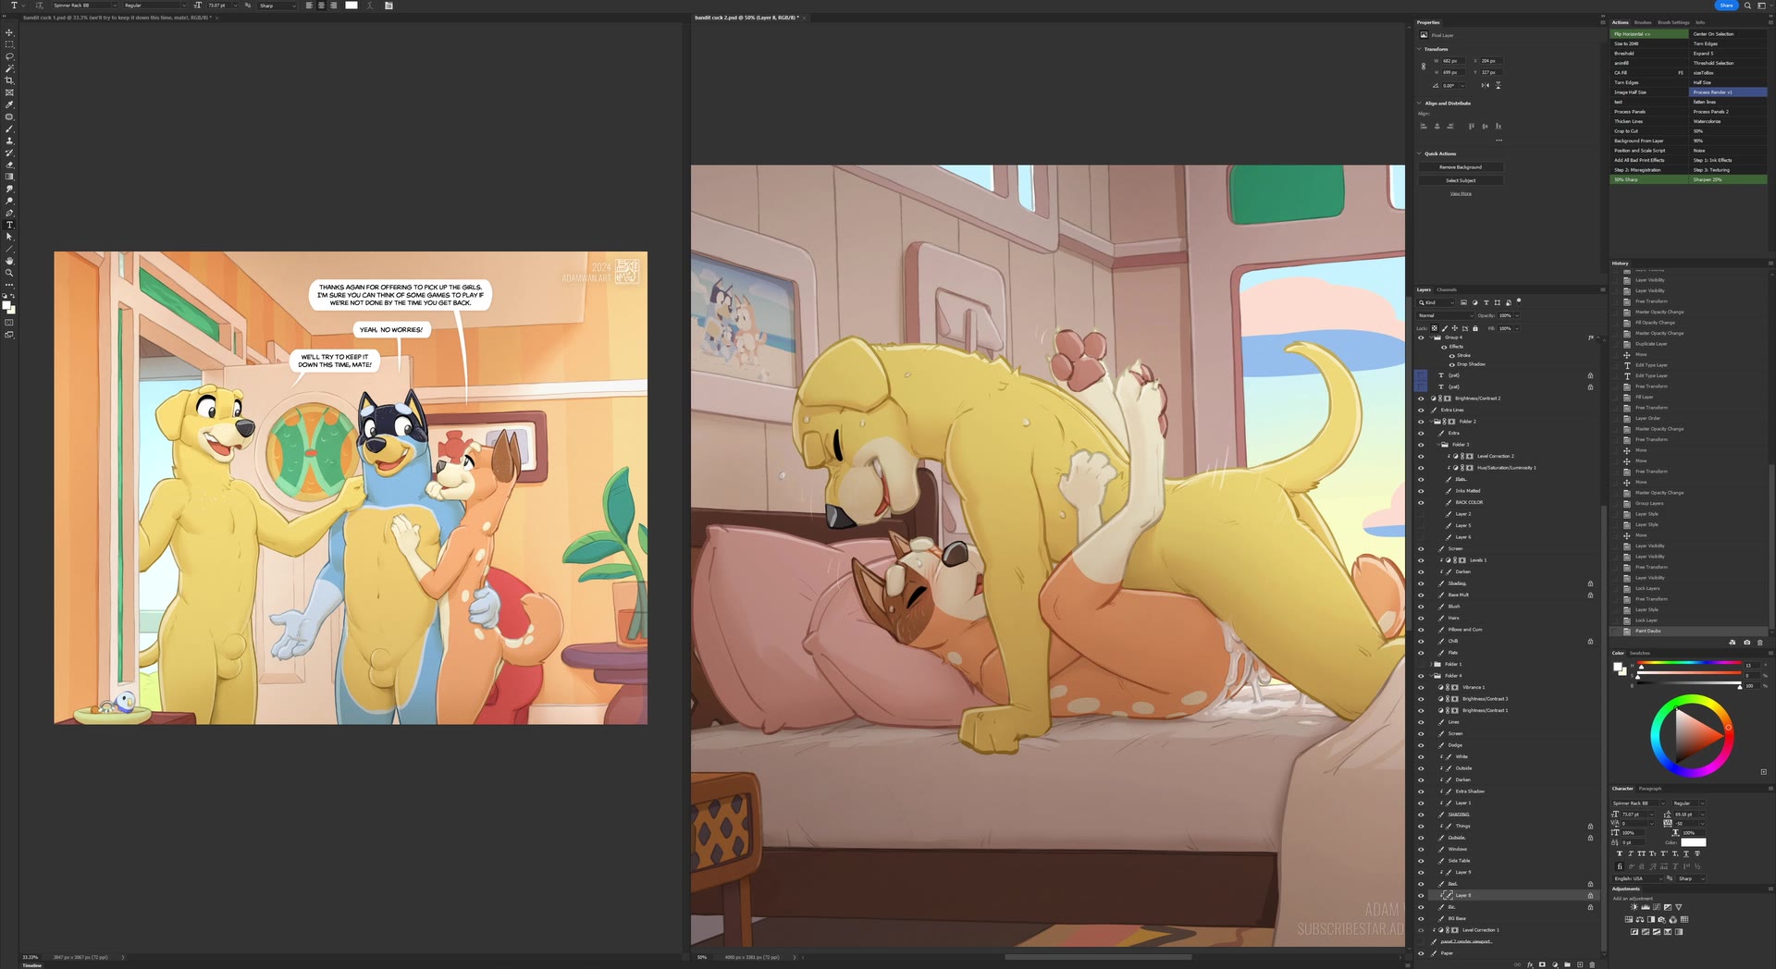Run the Flip Horizontal action
The image size is (1776, 969).
click(x=1649, y=34)
